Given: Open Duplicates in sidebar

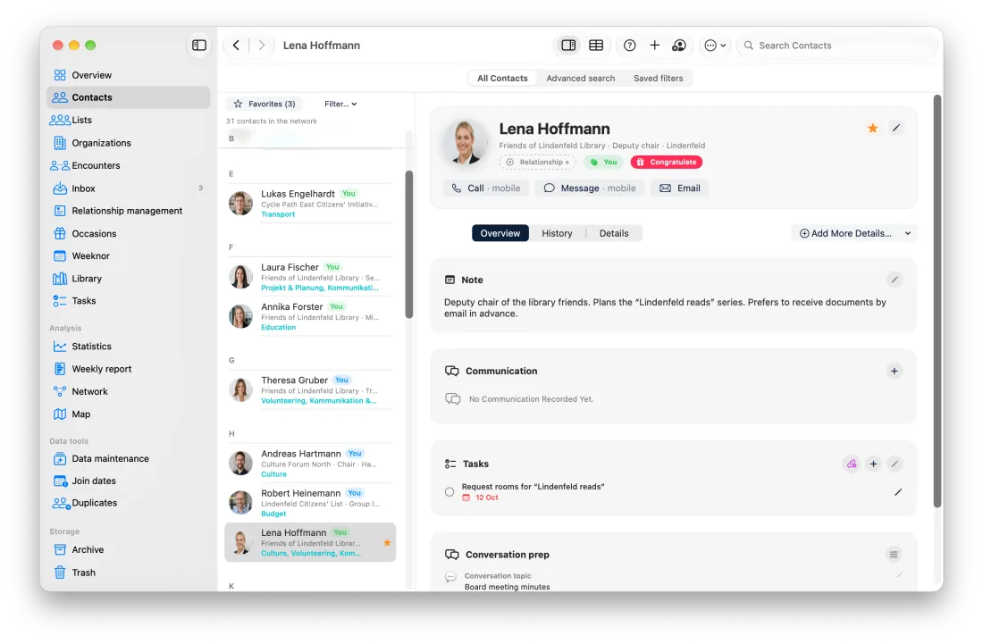Looking at the screenshot, I should pos(128,503).
